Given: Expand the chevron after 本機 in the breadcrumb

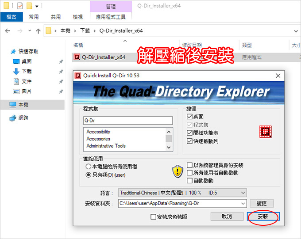Looking at the screenshot, I should pos(75,31).
